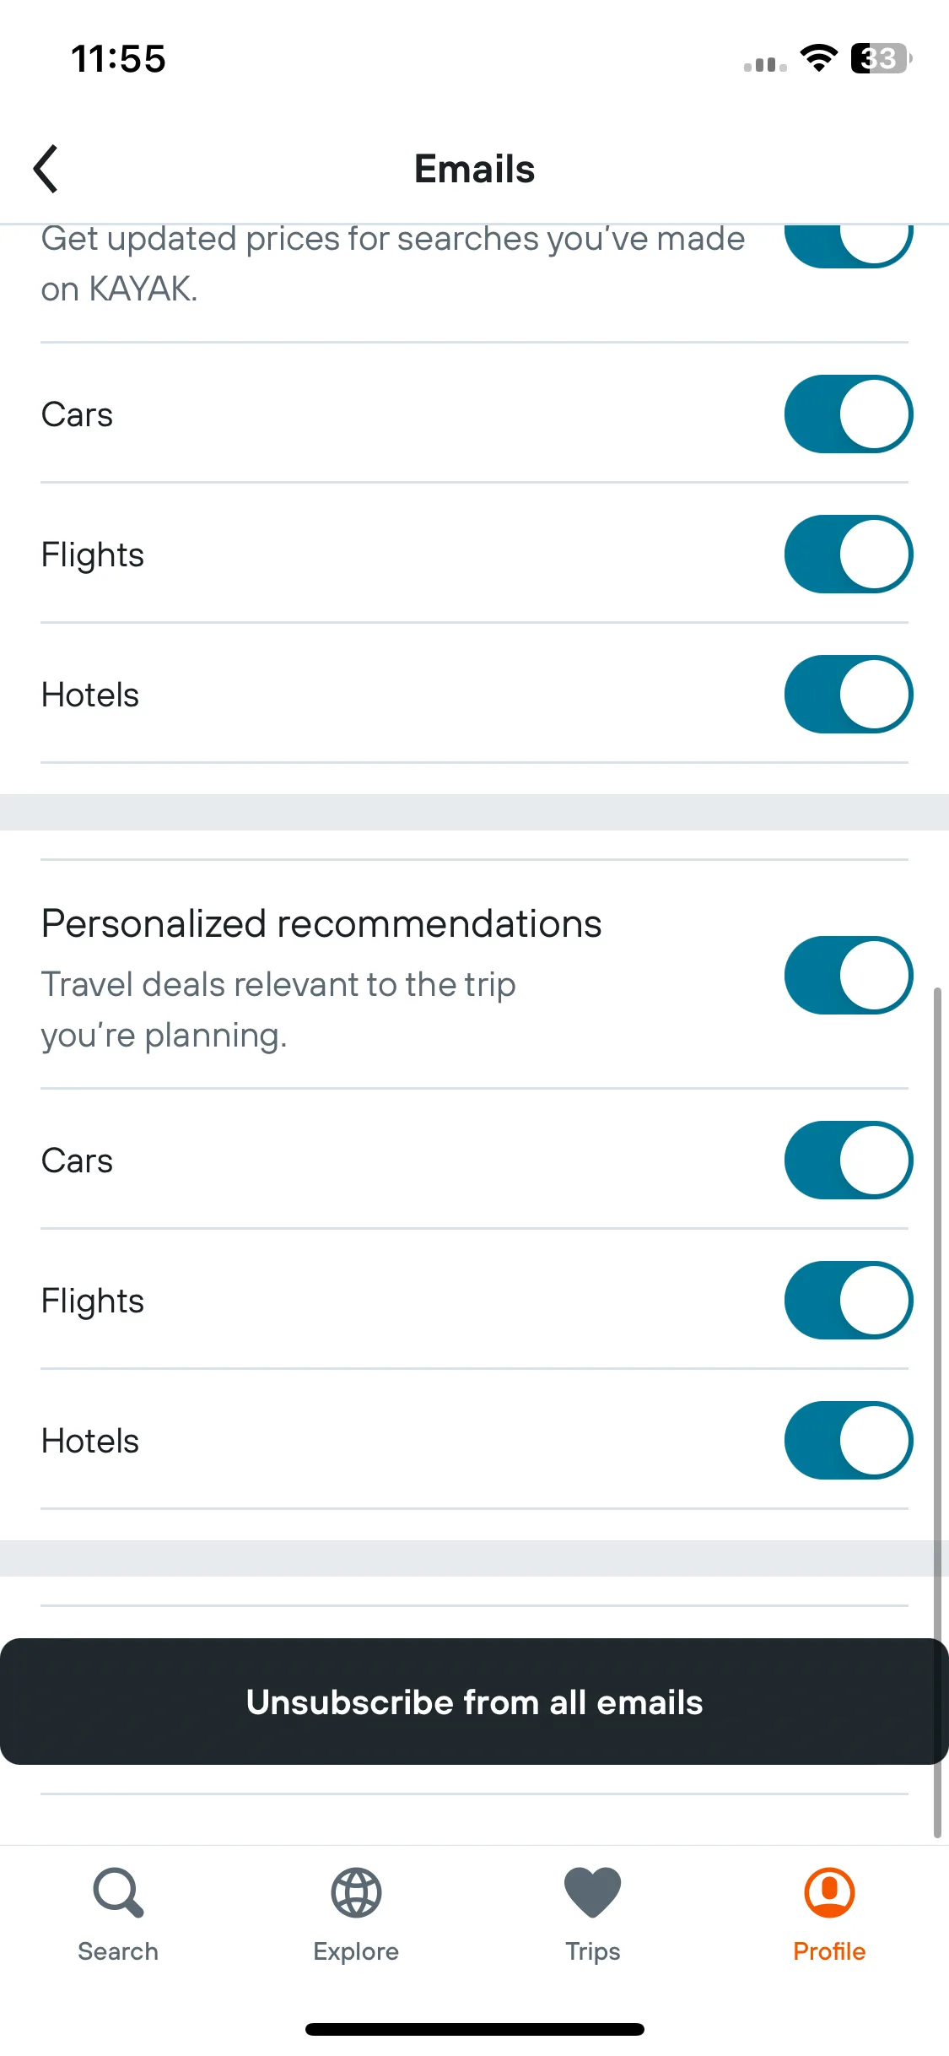The image size is (949, 2056).
Task: Open the Trips heart icon
Action: click(x=593, y=1893)
